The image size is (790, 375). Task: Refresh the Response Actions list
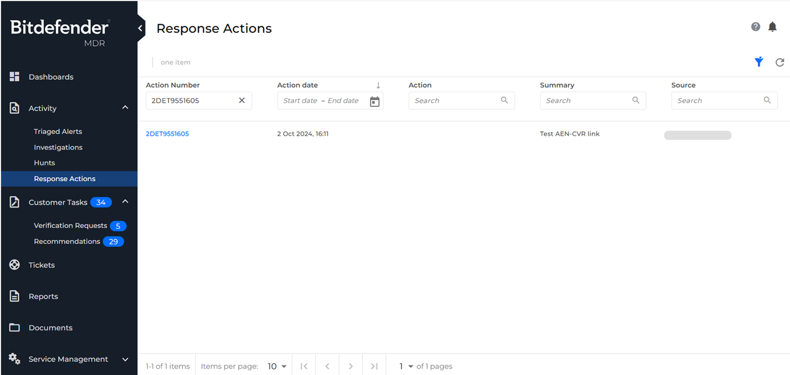coord(780,62)
